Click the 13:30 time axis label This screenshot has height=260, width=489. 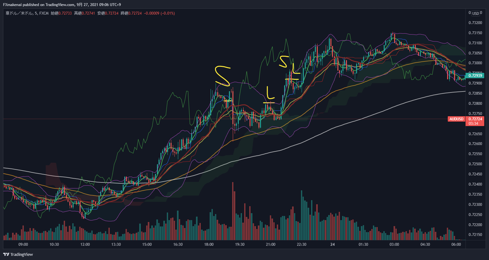point(116,244)
